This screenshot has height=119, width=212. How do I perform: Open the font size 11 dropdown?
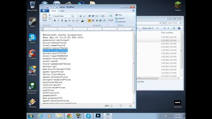pyautogui.click(x=77, y=16)
